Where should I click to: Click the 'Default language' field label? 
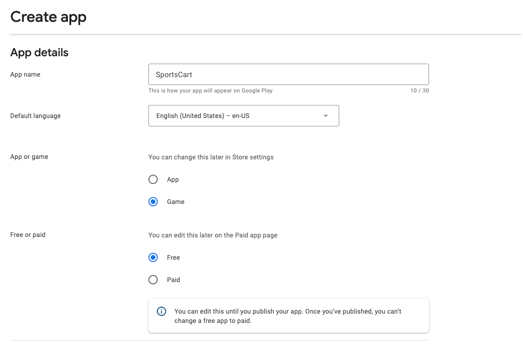pos(35,116)
